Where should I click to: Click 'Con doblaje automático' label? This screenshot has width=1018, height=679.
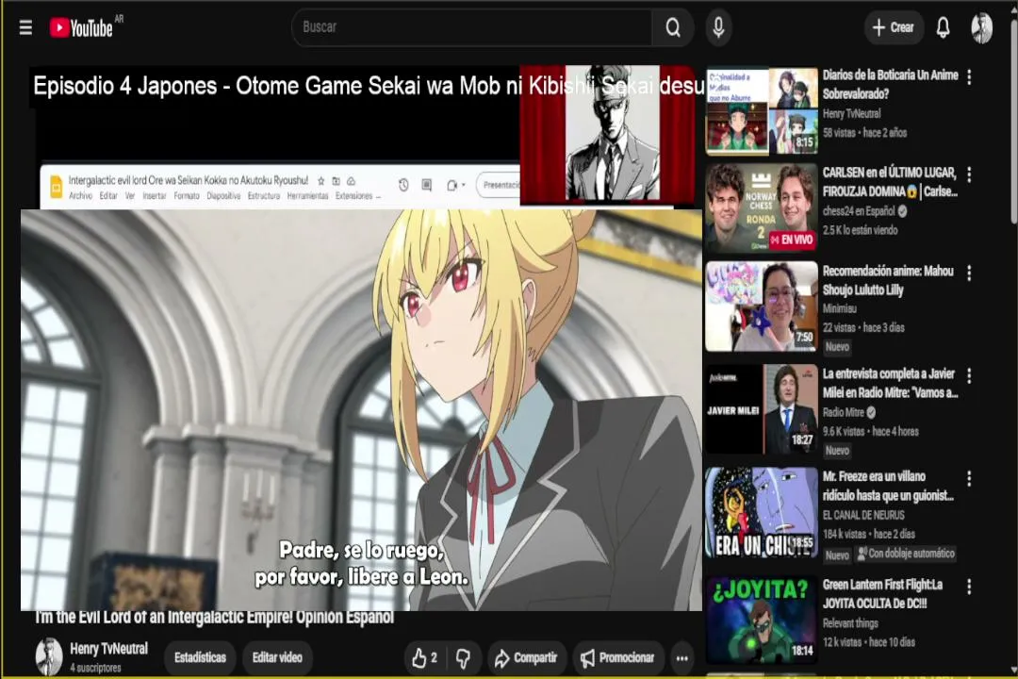(906, 554)
